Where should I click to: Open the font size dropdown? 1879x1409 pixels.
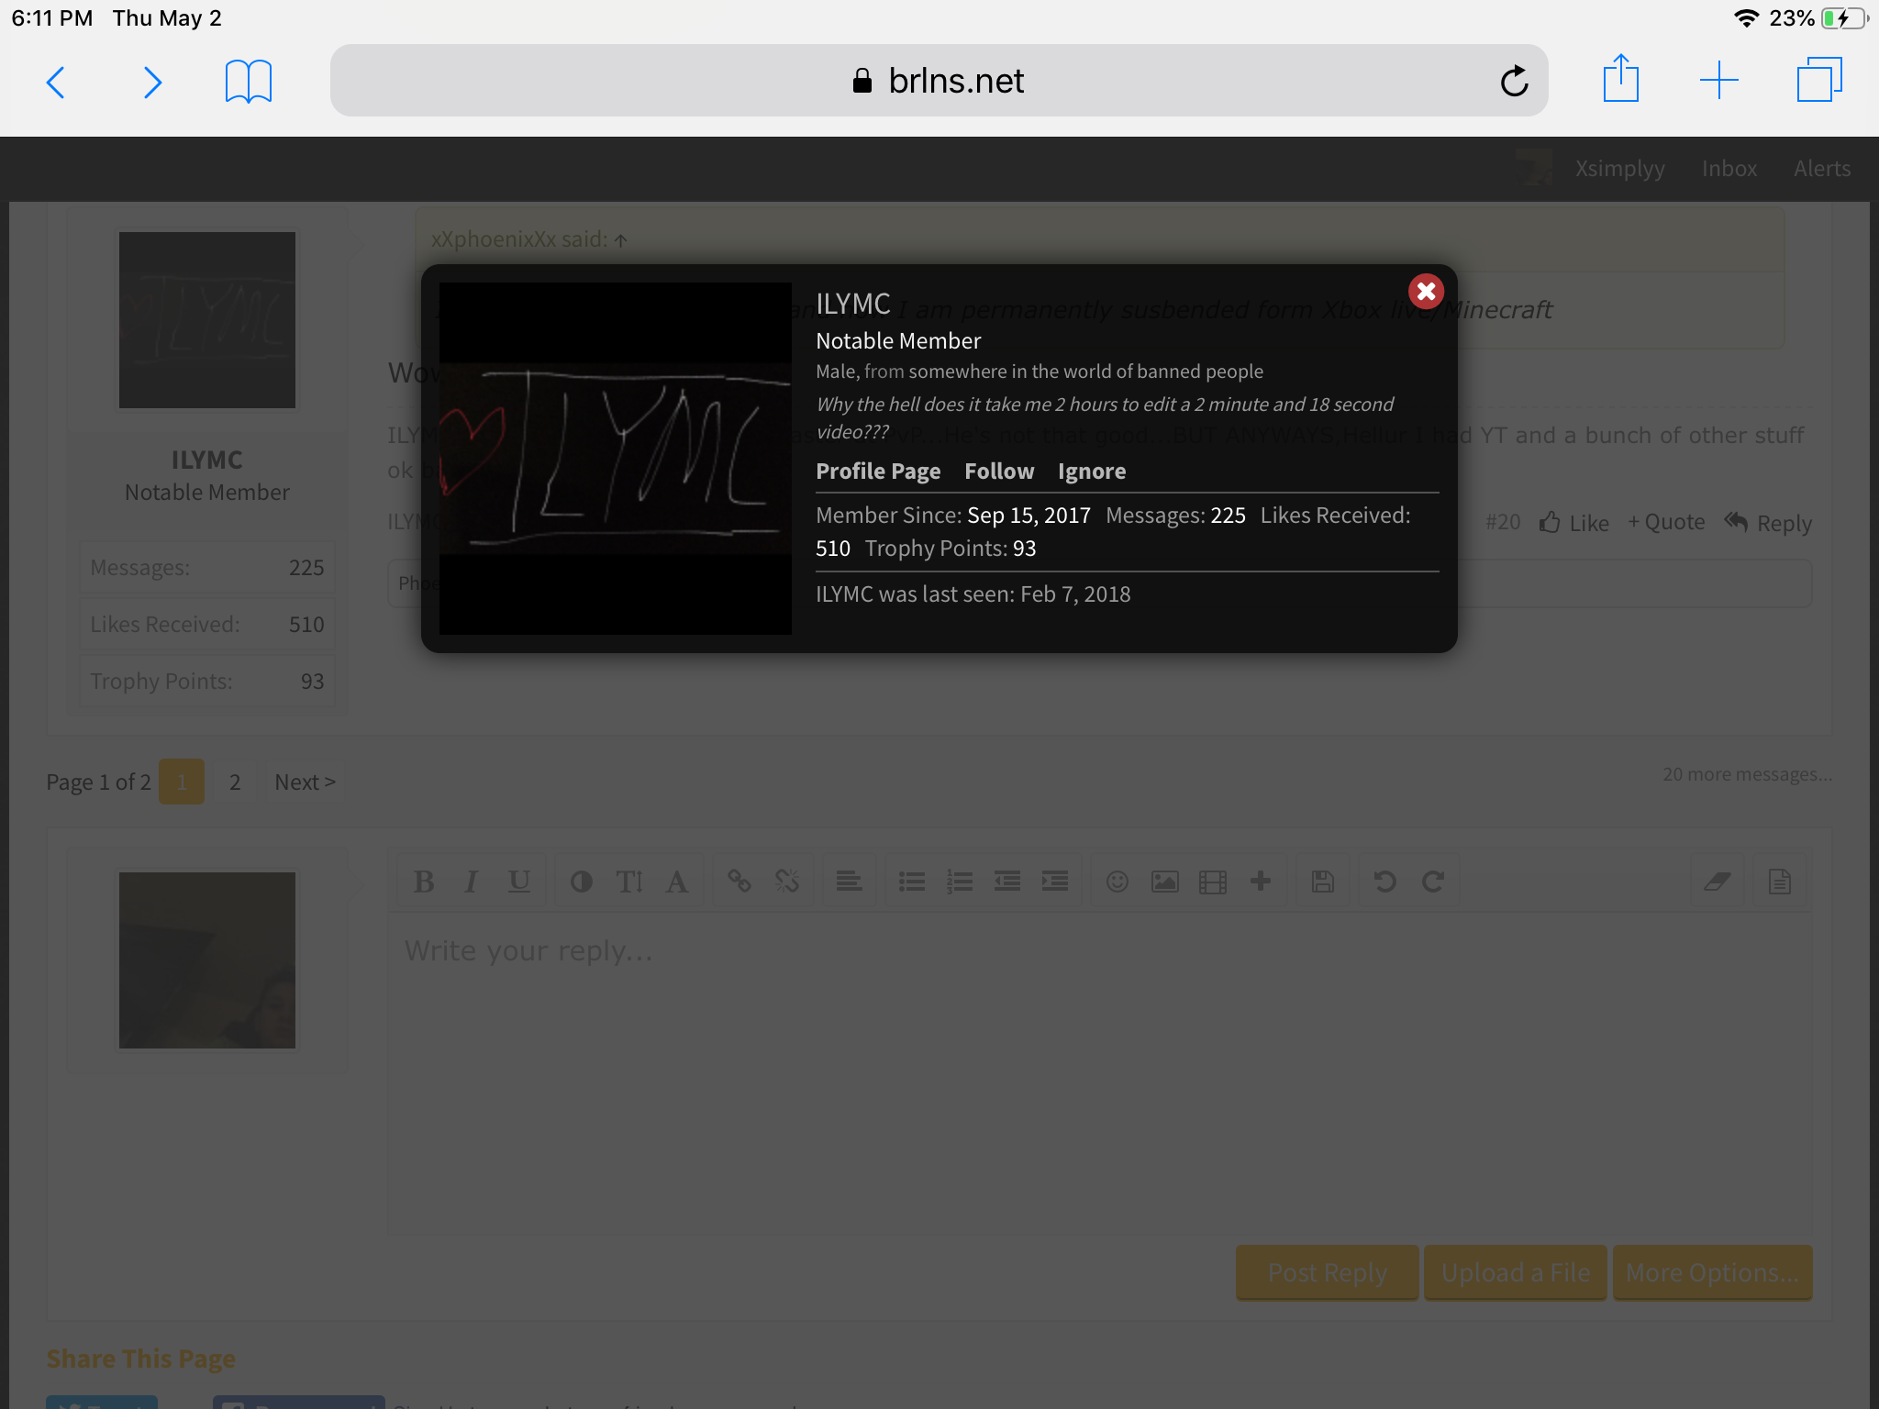pyautogui.click(x=629, y=882)
